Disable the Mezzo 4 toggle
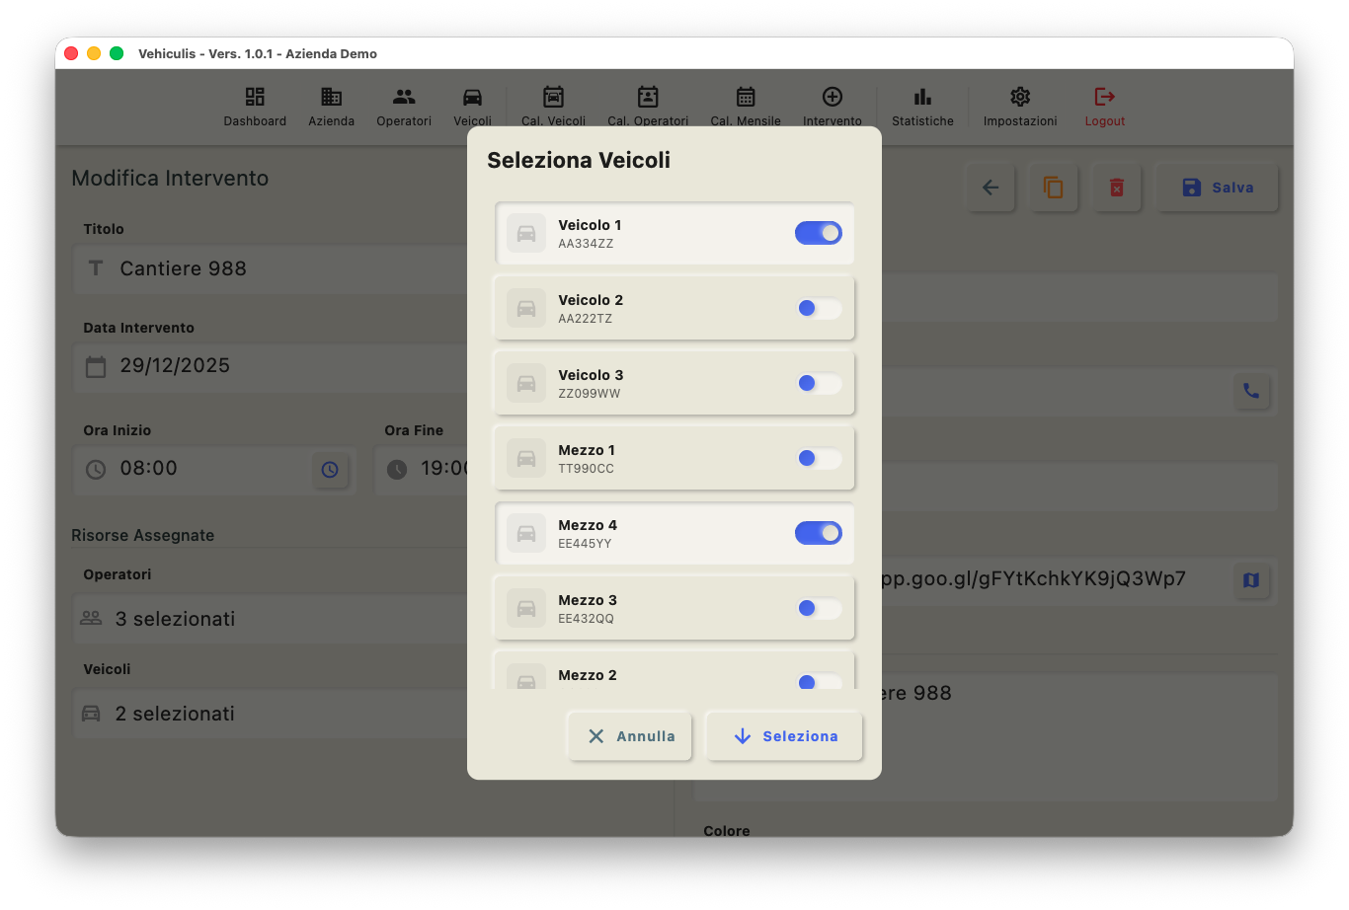This screenshot has height=910, width=1349. (x=818, y=533)
